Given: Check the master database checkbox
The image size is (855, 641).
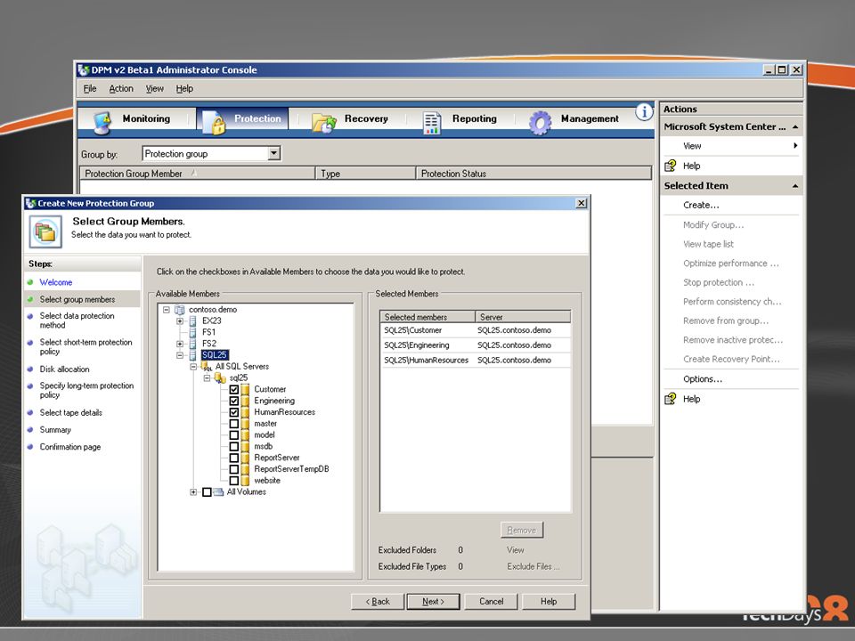Looking at the screenshot, I should (x=234, y=424).
